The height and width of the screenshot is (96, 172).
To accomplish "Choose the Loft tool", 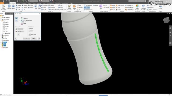I will tap(18, 7).
